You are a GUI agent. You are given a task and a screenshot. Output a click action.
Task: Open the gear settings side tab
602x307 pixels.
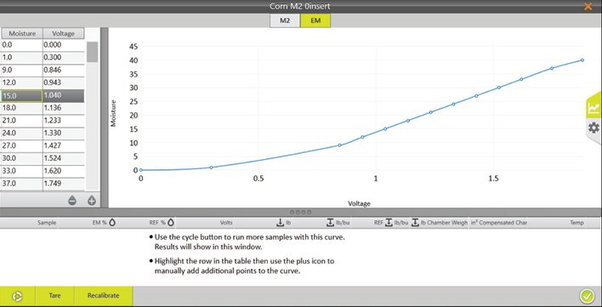click(593, 128)
